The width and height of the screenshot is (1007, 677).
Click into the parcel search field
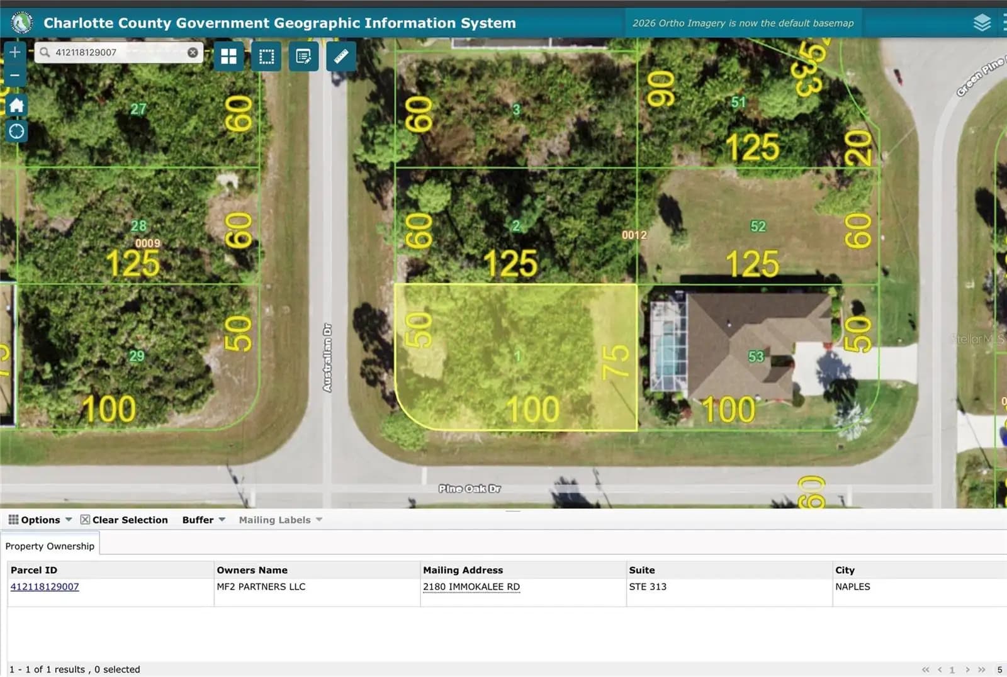(119, 52)
